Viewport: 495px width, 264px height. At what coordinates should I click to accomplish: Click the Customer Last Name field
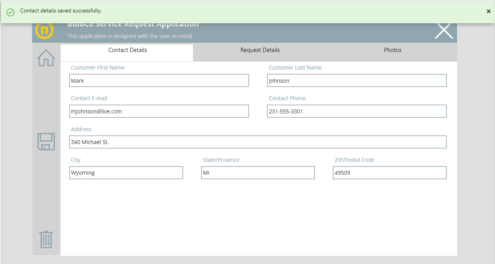click(357, 80)
